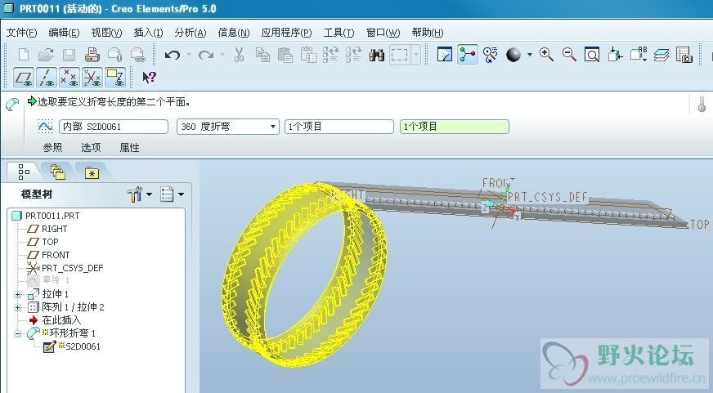The height and width of the screenshot is (393, 713).
Task: Open a file using the folder icon
Action: [x=46, y=55]
